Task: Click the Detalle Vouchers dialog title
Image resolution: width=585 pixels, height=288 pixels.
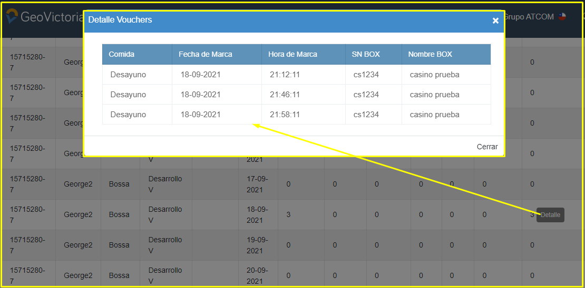Action: coord(120,20)
